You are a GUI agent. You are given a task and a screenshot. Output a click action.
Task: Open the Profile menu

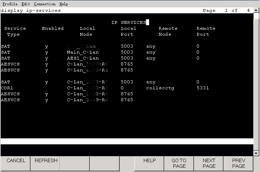(x=10, y=4)
